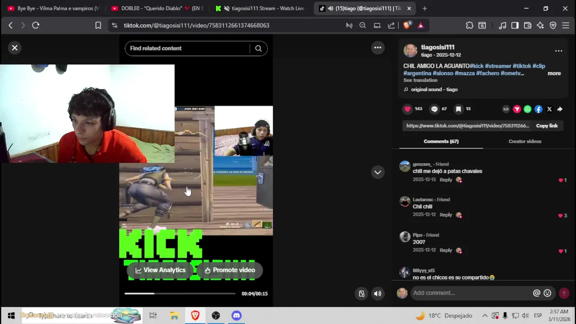Open Brave Shields lion icon
This screenshot has width=576, height=324.
click(407, 26)
